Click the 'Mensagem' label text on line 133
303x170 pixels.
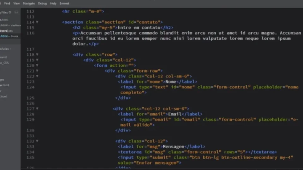(174, 146)
